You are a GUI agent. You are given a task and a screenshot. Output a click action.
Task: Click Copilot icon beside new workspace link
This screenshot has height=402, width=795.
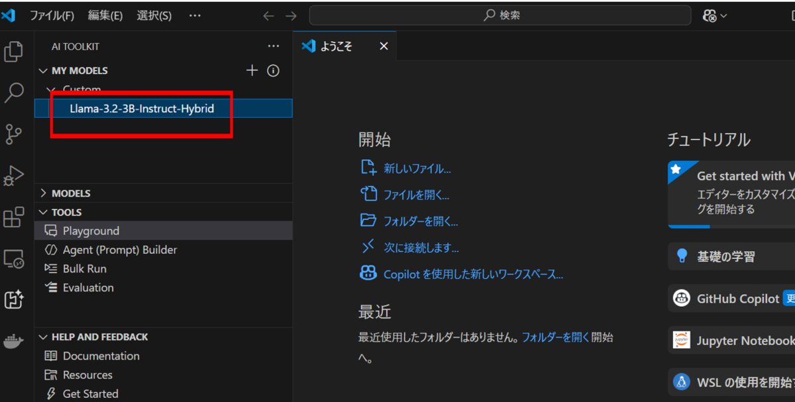[368, 273]
